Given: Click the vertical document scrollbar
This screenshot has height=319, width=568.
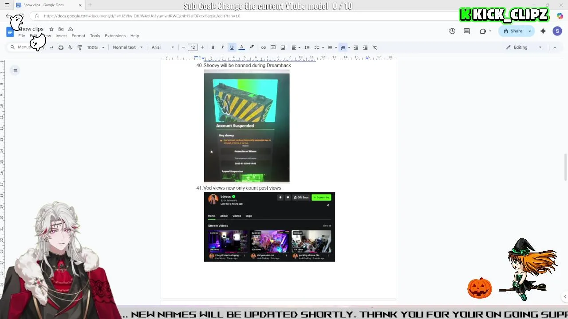Looking at the screenshot, I should click(565, 167).
